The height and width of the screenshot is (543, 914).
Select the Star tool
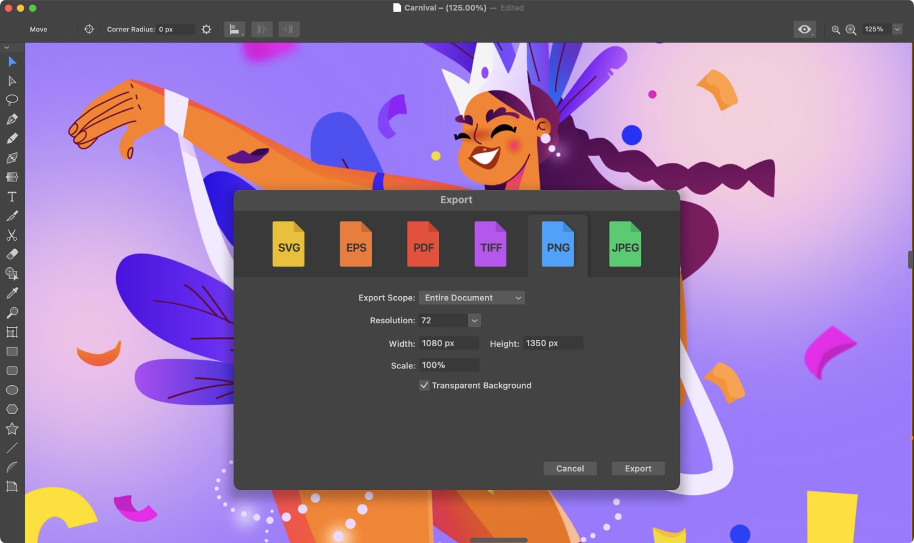[12, 429]
